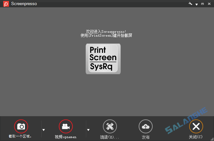The height and width of the screenshot is (141, 214).
Task: Click the 使用[PrintScreen]键开始截屏 hint text
Action: click(x=106, y=35)
